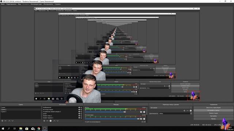Remove the selected source with the minus icon
This screenshot has height=131, width=234.
pyautogui.click(x=47, y=121)
